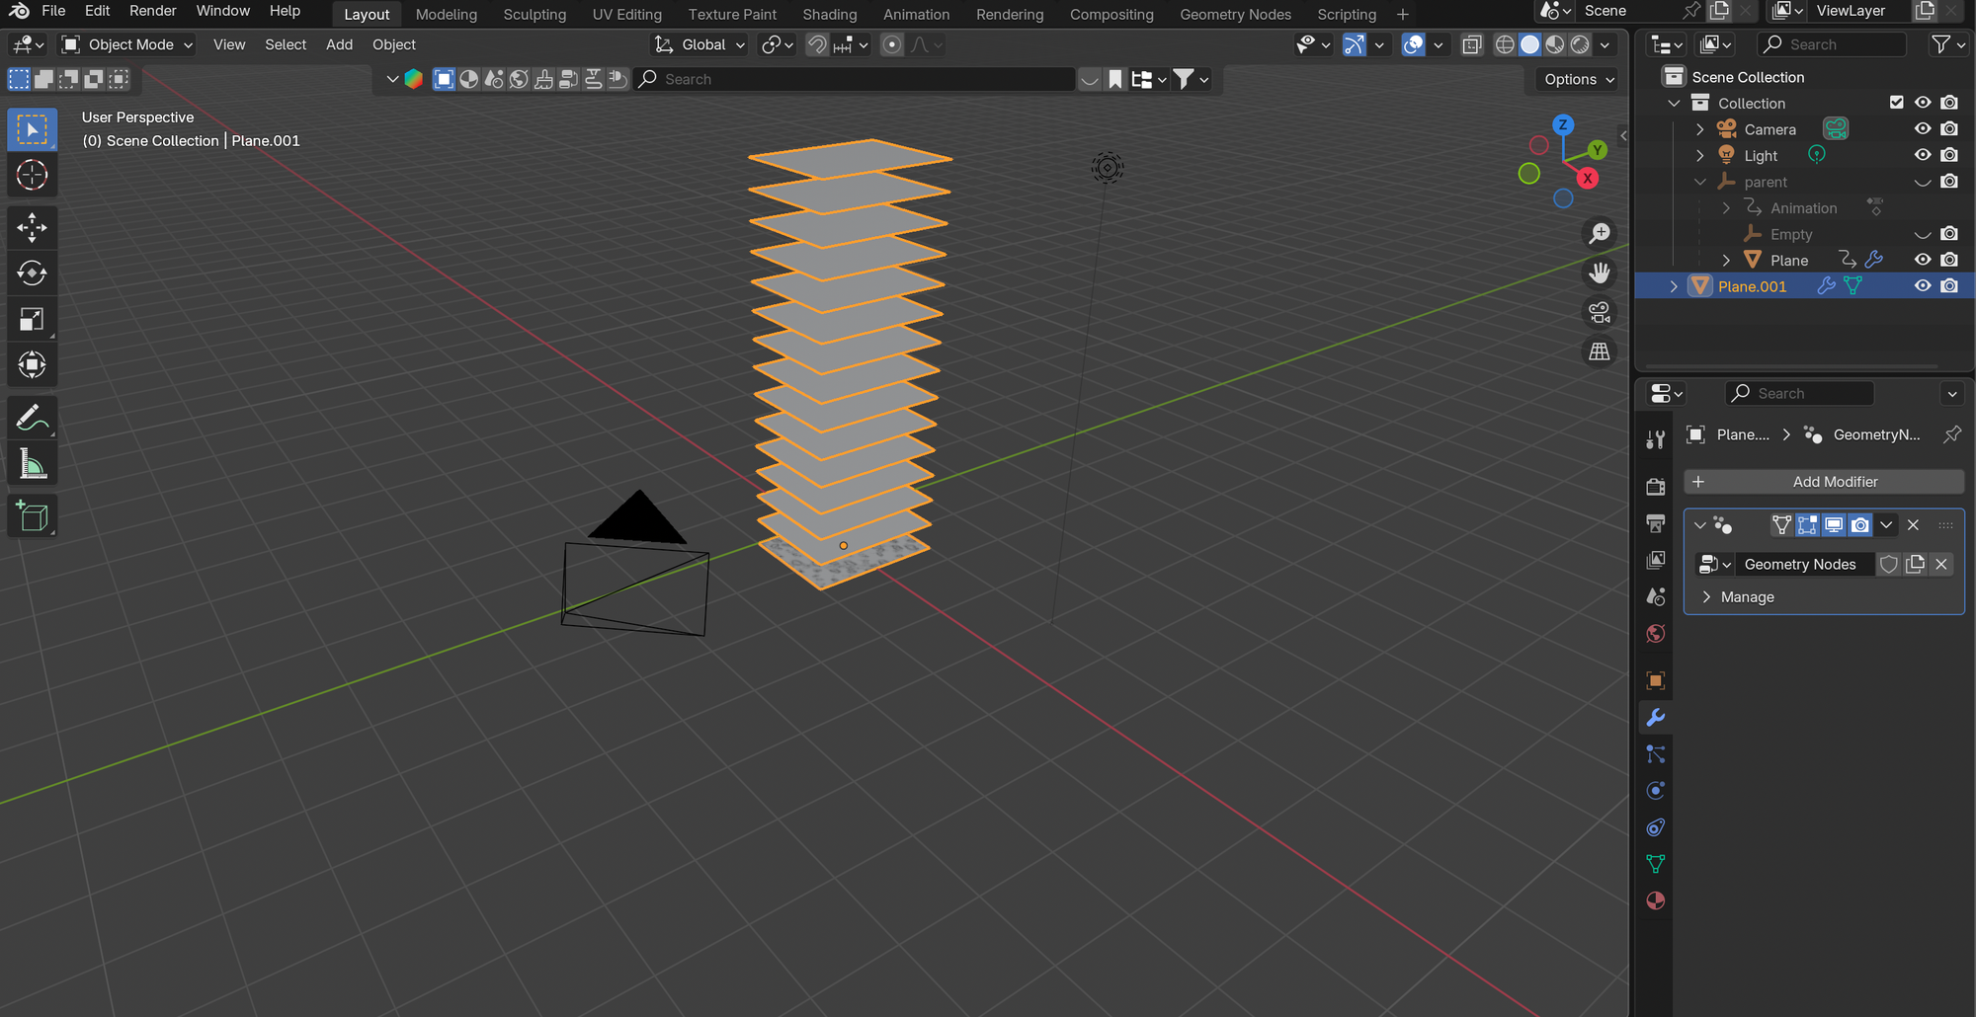Switch to the Shading workspace tab
Viewport: 1976px width, 1017px height.
coord(829,14)
